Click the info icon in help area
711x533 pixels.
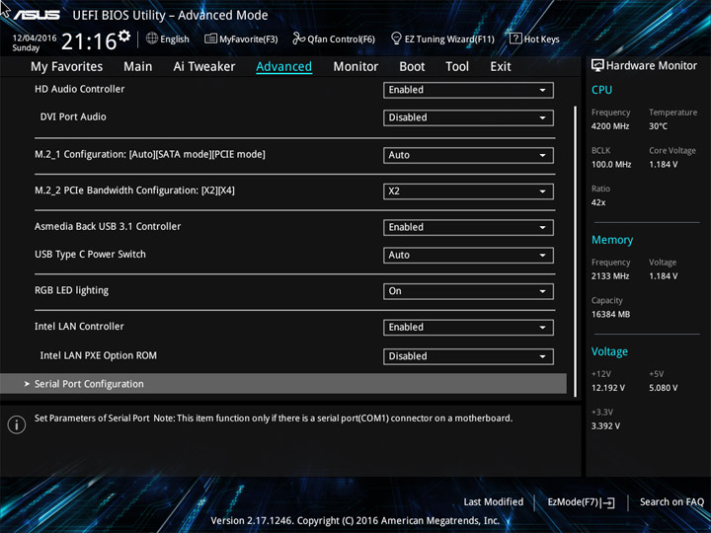point(17,424)
